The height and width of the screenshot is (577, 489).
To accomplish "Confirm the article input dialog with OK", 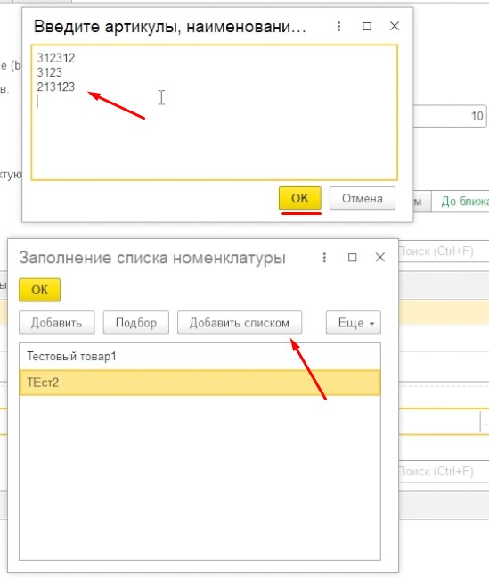I will (x=300, y=198).
